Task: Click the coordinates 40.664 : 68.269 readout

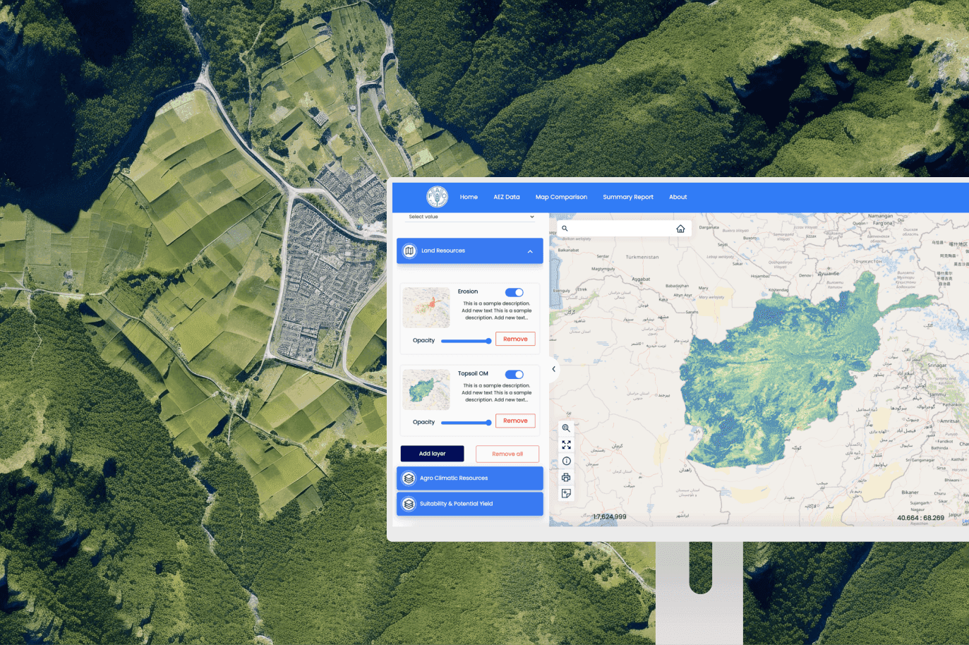Action: click(x=920, y=518)
